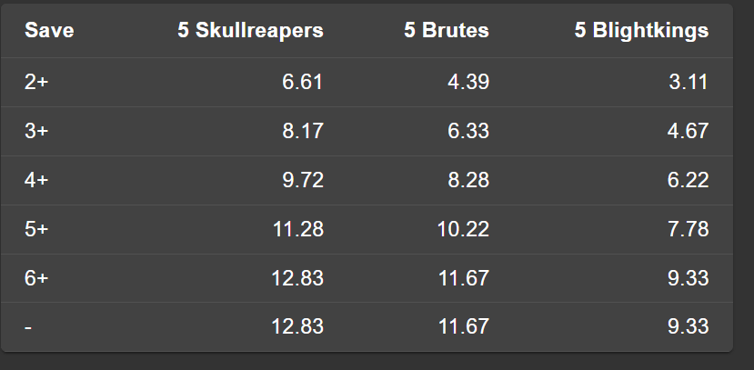Select the 2+ save row label
The width and height of the screenshot is (754, 370).
(x=36, y=83)
